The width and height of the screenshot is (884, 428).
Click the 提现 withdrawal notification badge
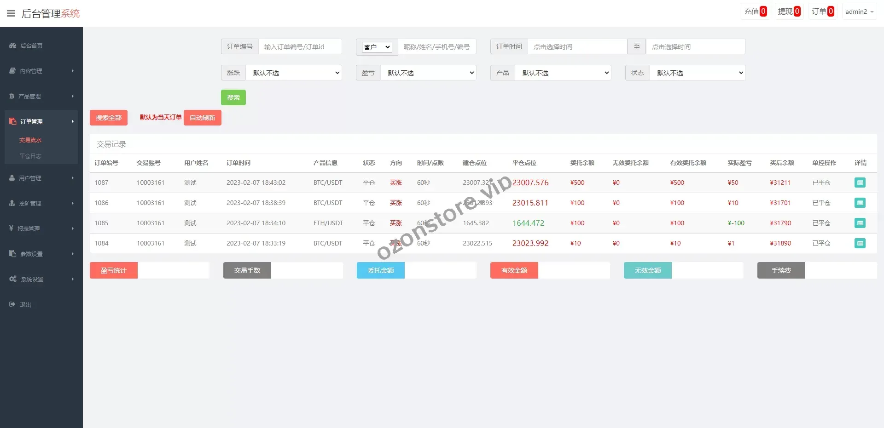click(797, 11)
